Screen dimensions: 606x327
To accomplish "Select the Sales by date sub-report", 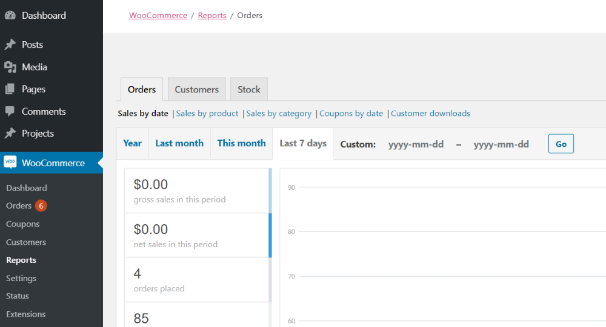I will point(143,114).
